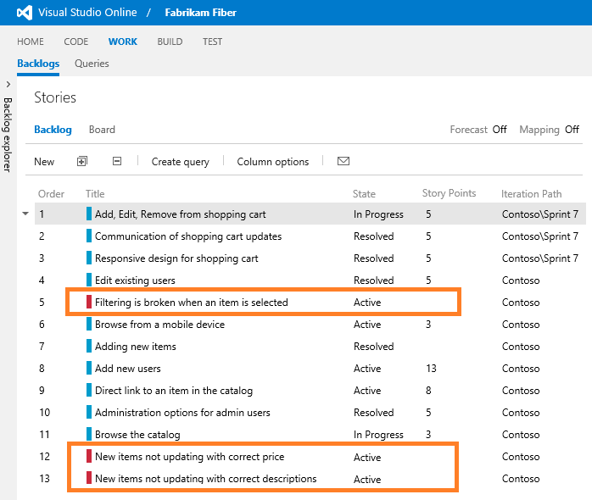The width and height of the screenshot is (592, 500).
Task: Click blue color bar of 'Add new users'
Action: pyautogui.click(x=89, y=368)
